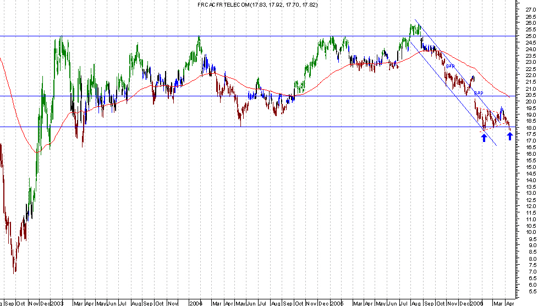This screenshot has height=306, width=538.
Task: Click the 11.0 price axis label
Action: [x=530, y=220]
